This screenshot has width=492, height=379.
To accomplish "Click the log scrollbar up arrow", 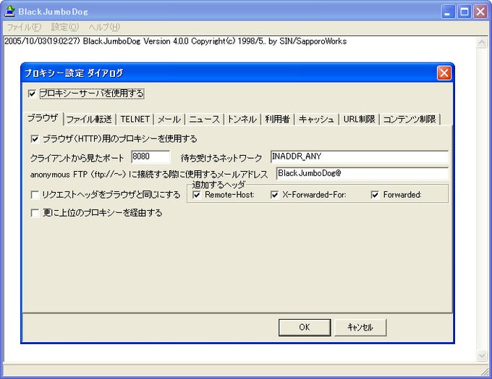I will tap(482, 43).
